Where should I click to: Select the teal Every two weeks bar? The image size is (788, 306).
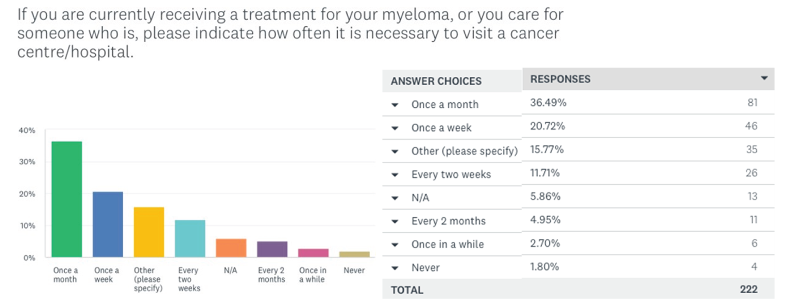click(190, 239)
